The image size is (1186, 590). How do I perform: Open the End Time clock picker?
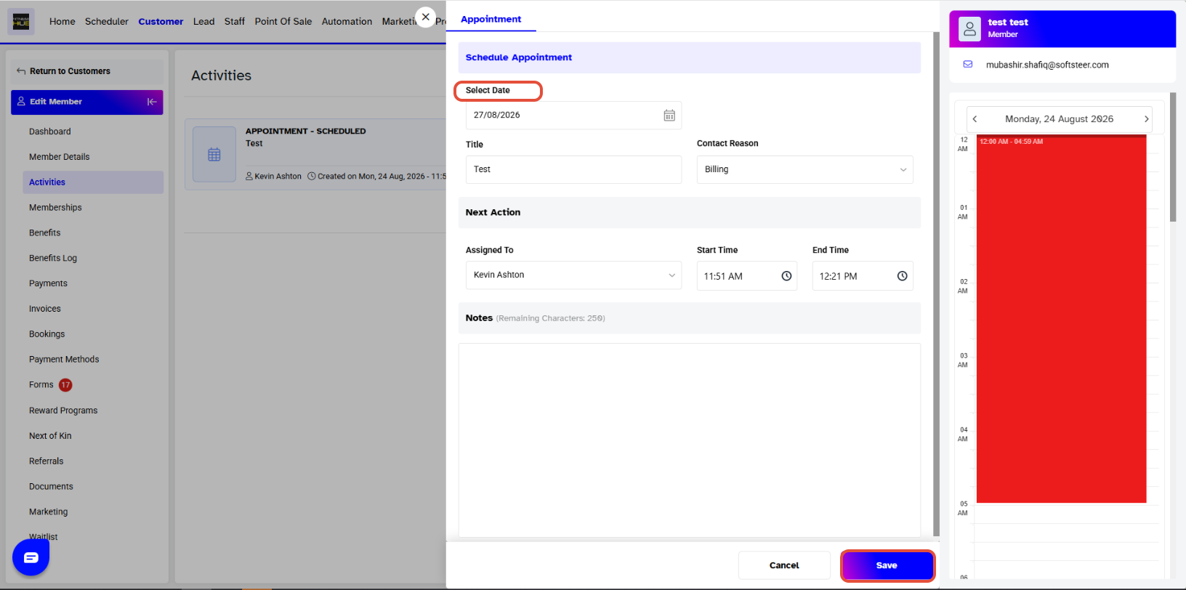[x=902, y=276]
